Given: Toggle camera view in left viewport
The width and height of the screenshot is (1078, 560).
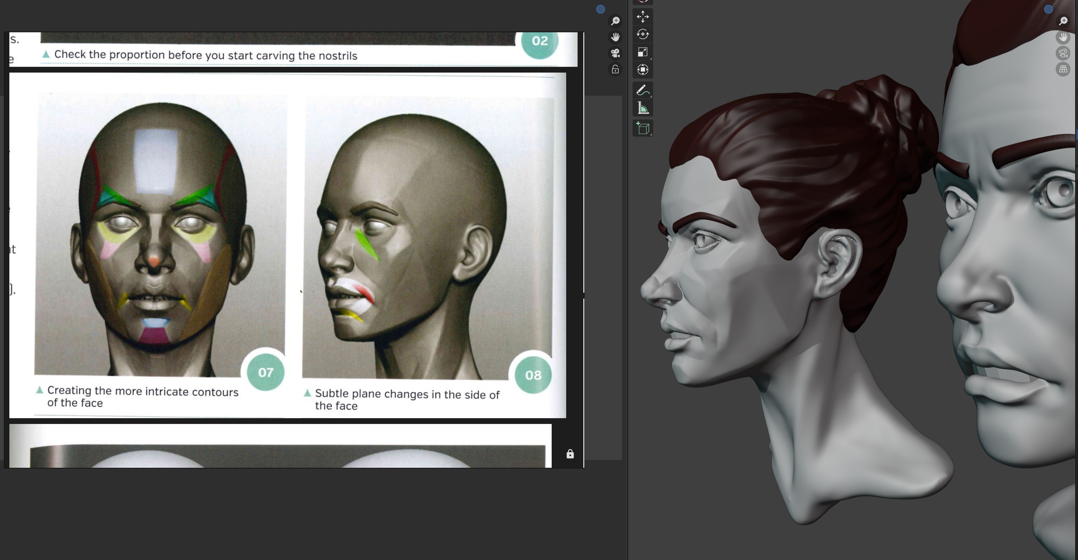Looking at the screenshot, I should (x=615, y=53).
